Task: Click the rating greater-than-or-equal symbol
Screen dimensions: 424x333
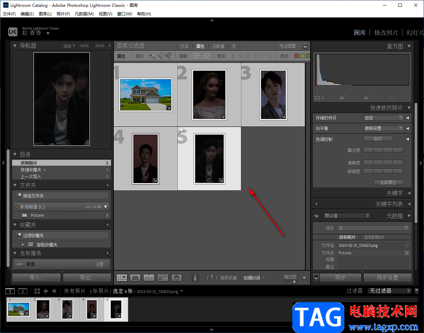Action: 233,56
